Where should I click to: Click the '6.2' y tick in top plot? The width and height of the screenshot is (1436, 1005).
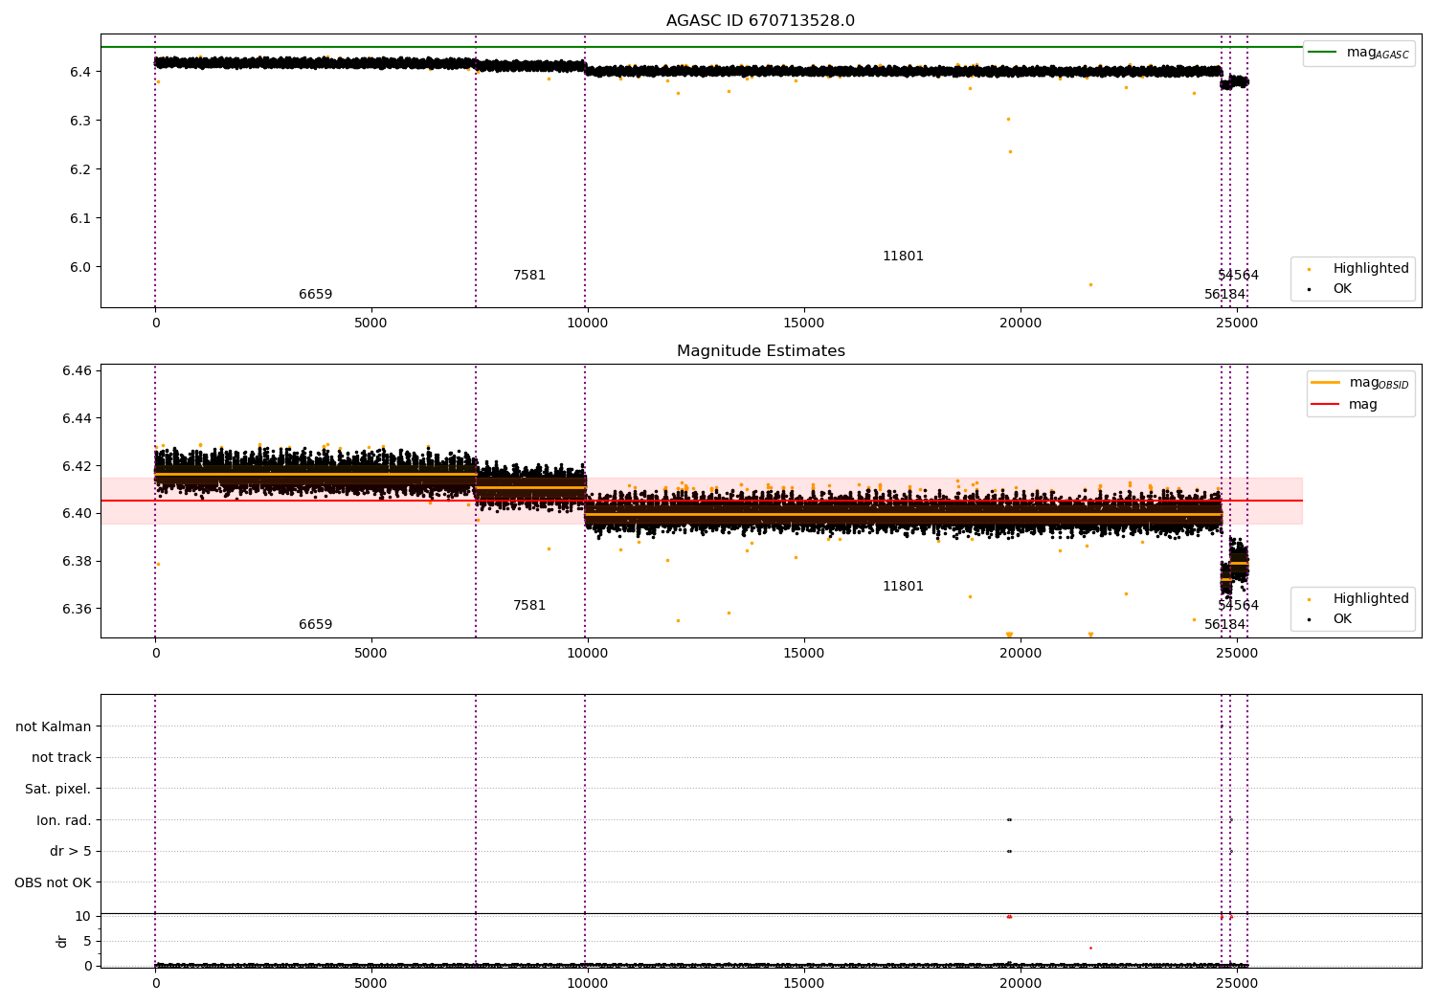[81, 169]
